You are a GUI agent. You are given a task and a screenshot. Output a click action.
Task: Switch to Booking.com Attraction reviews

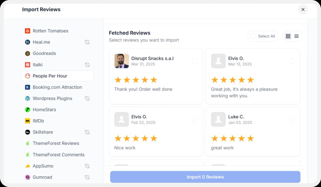click(x=57, y=87)
